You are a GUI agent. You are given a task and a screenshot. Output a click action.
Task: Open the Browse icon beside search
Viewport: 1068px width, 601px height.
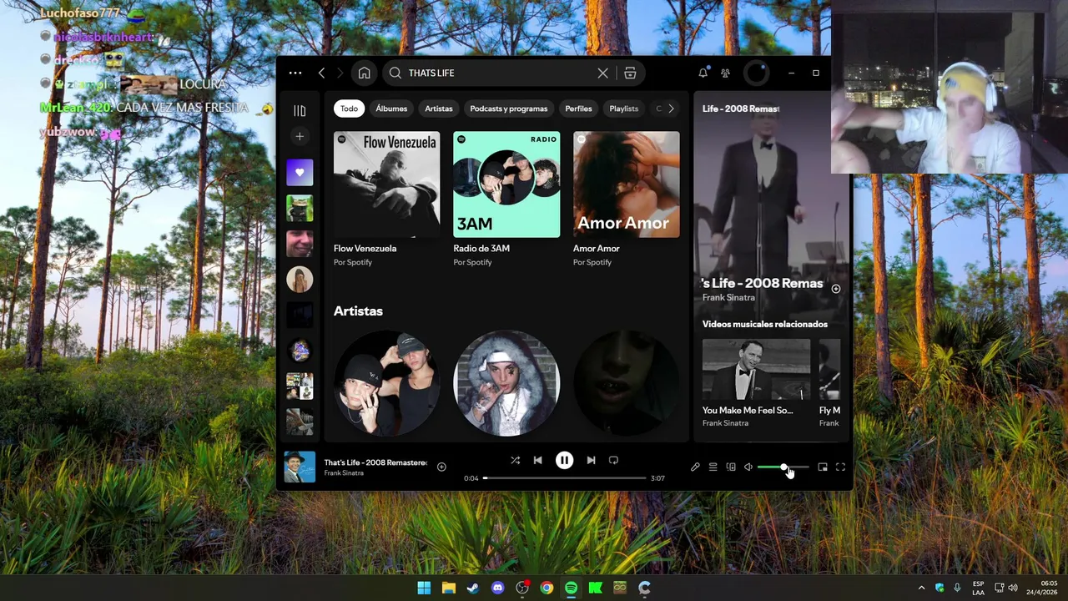(630, 73)
